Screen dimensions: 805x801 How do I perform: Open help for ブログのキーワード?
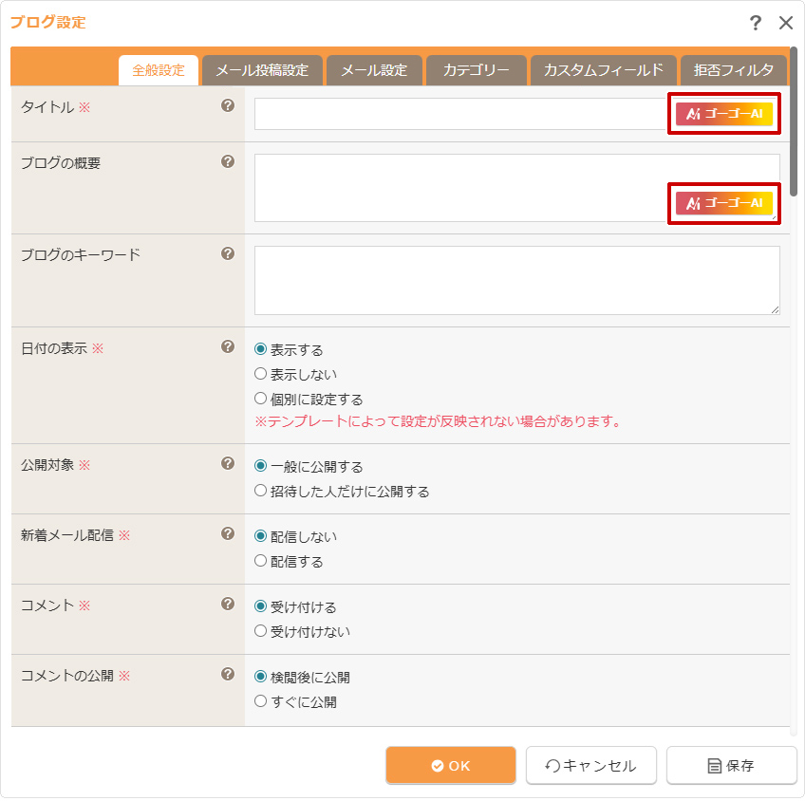click(x=228, y=253)
